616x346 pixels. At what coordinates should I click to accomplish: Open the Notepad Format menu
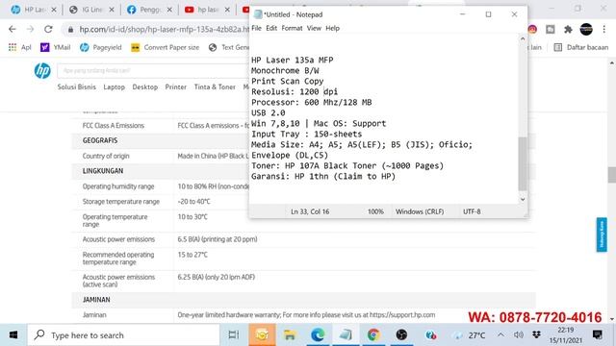[x=292, y=28]
